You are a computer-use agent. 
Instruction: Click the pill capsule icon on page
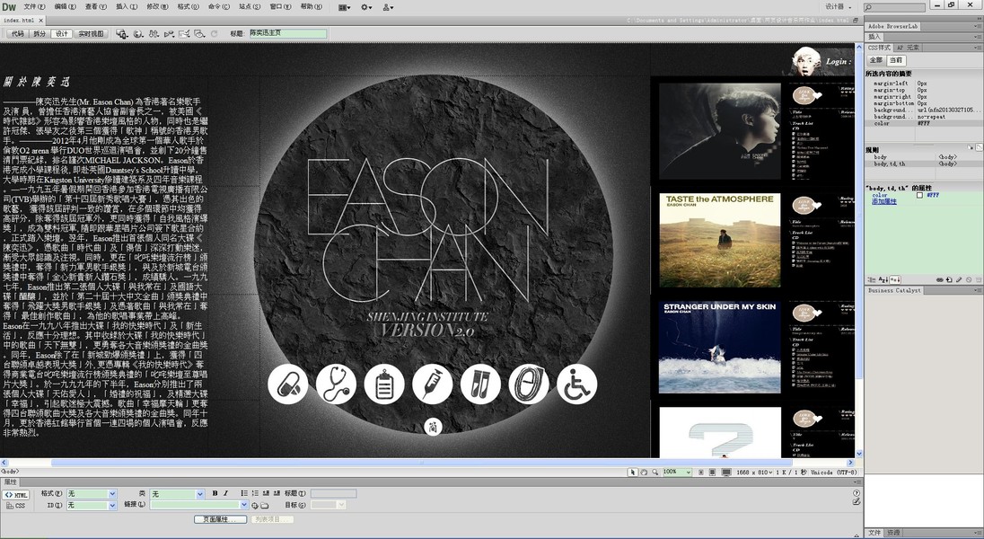288,384
